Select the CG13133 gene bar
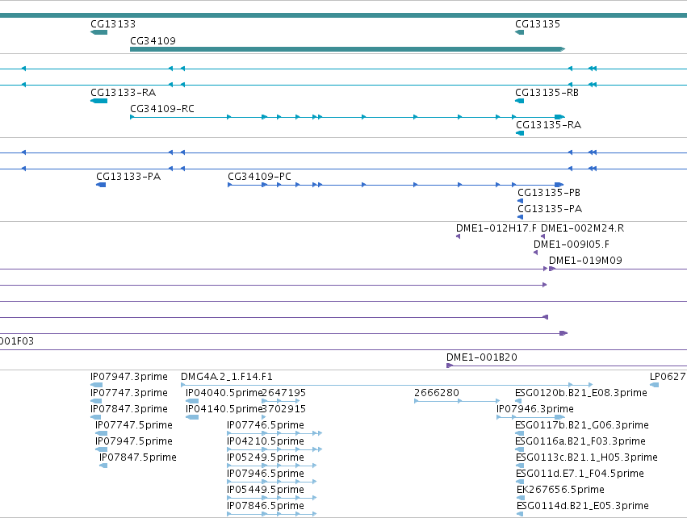 pyautogui.click(x=99, y=32)
